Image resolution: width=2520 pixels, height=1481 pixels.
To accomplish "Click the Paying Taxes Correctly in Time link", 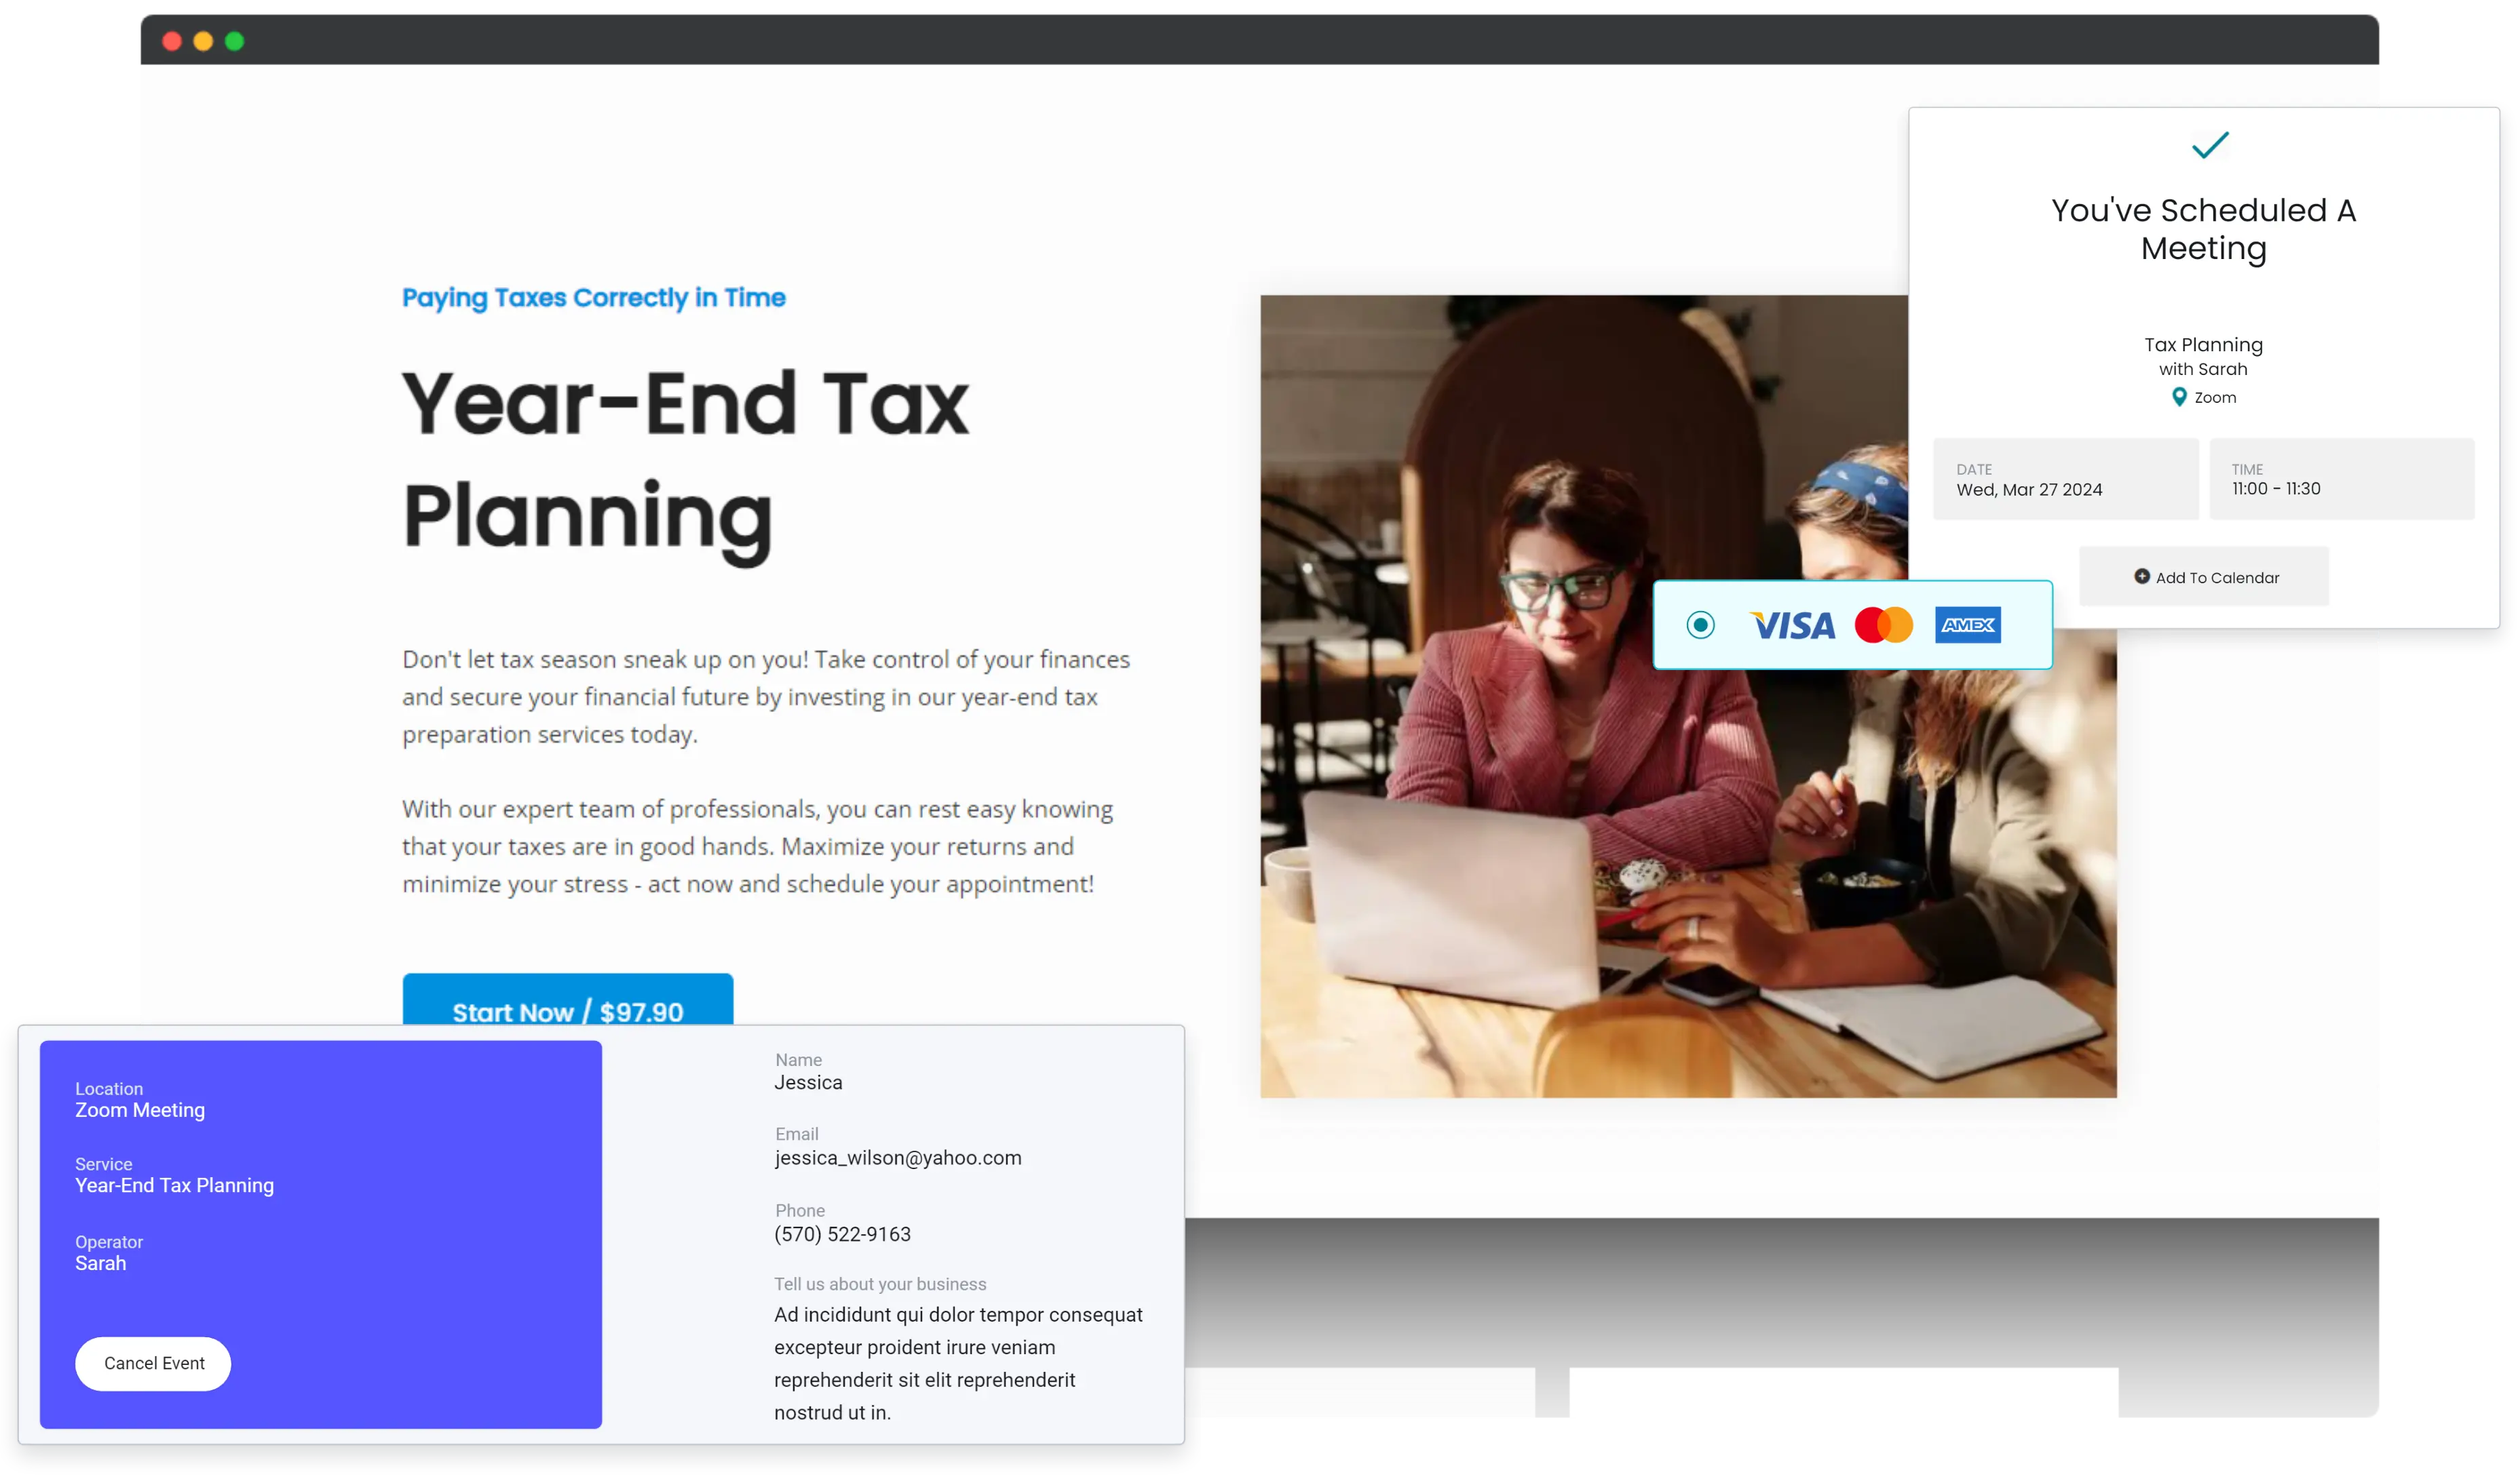I will 594,296.
